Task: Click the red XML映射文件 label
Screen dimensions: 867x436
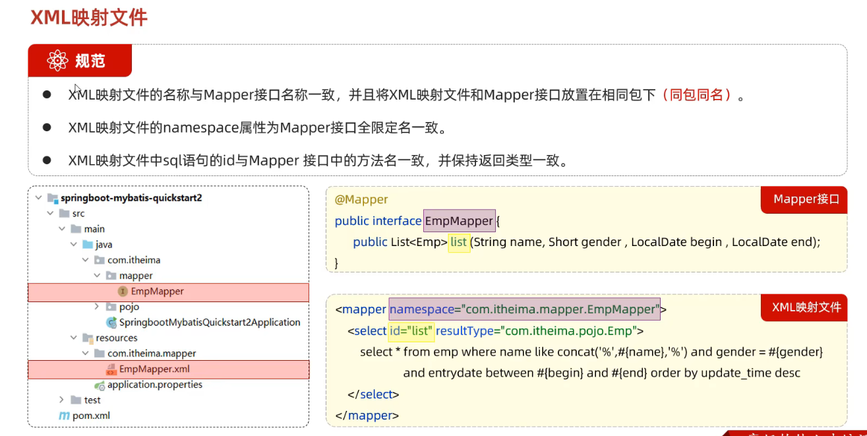Action: click(806, 307)
